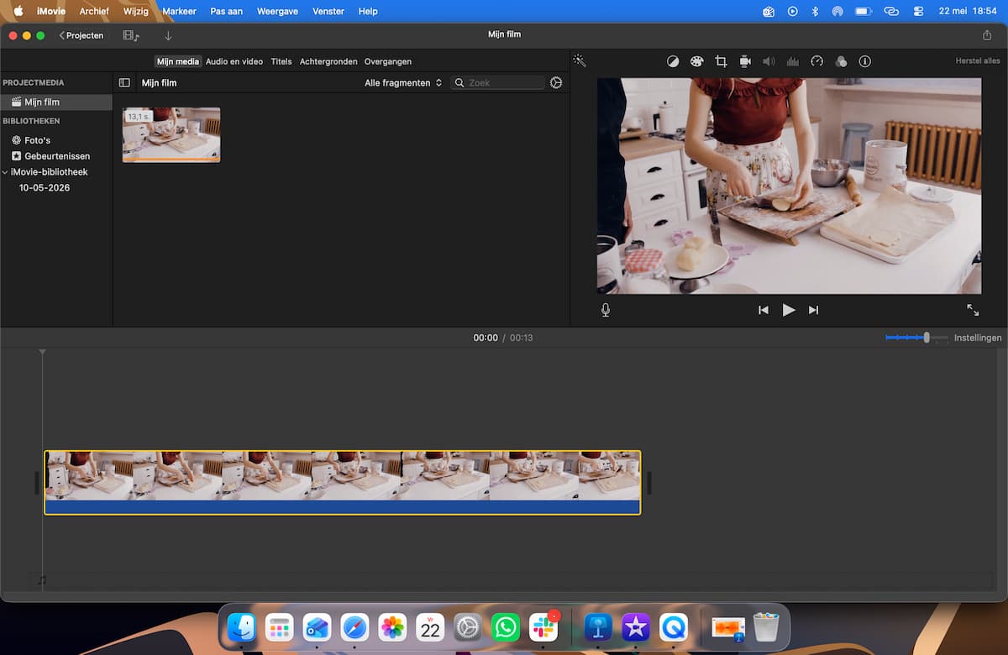Enter fullscreen playback with arrows icon
The height and width of the screenshot is (655, 1008).
973,310
